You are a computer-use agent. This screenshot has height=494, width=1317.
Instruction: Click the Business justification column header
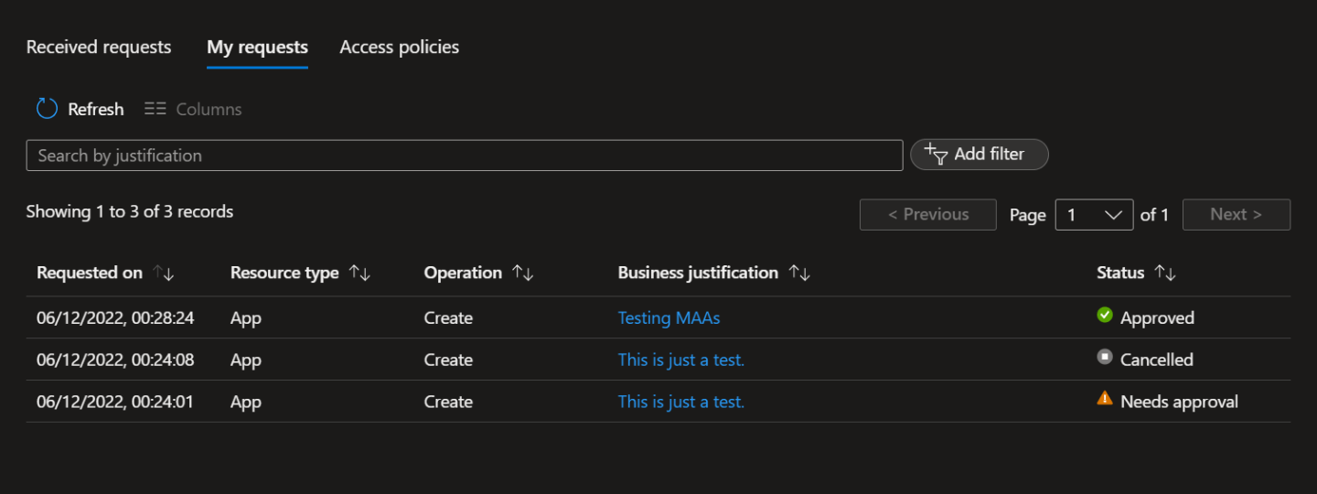click(x=698, y=273)
